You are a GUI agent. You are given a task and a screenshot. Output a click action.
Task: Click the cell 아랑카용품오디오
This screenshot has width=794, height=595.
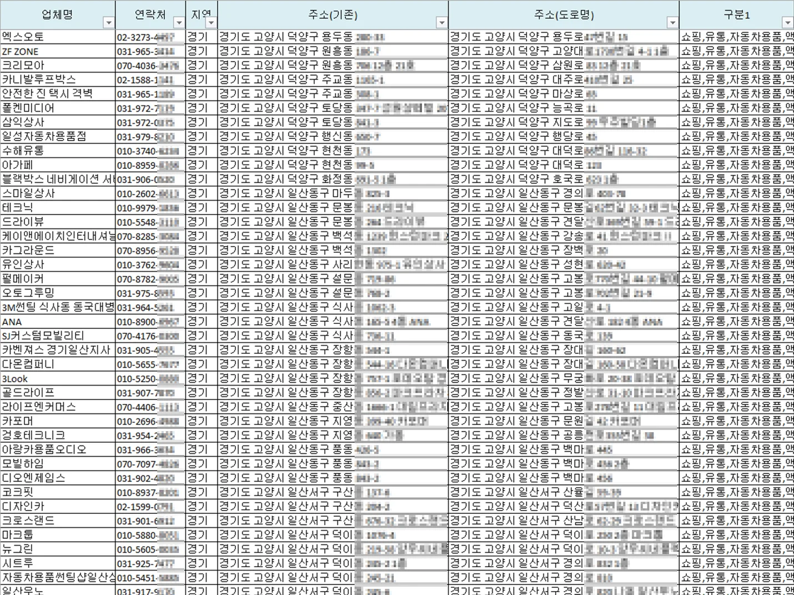58,449
